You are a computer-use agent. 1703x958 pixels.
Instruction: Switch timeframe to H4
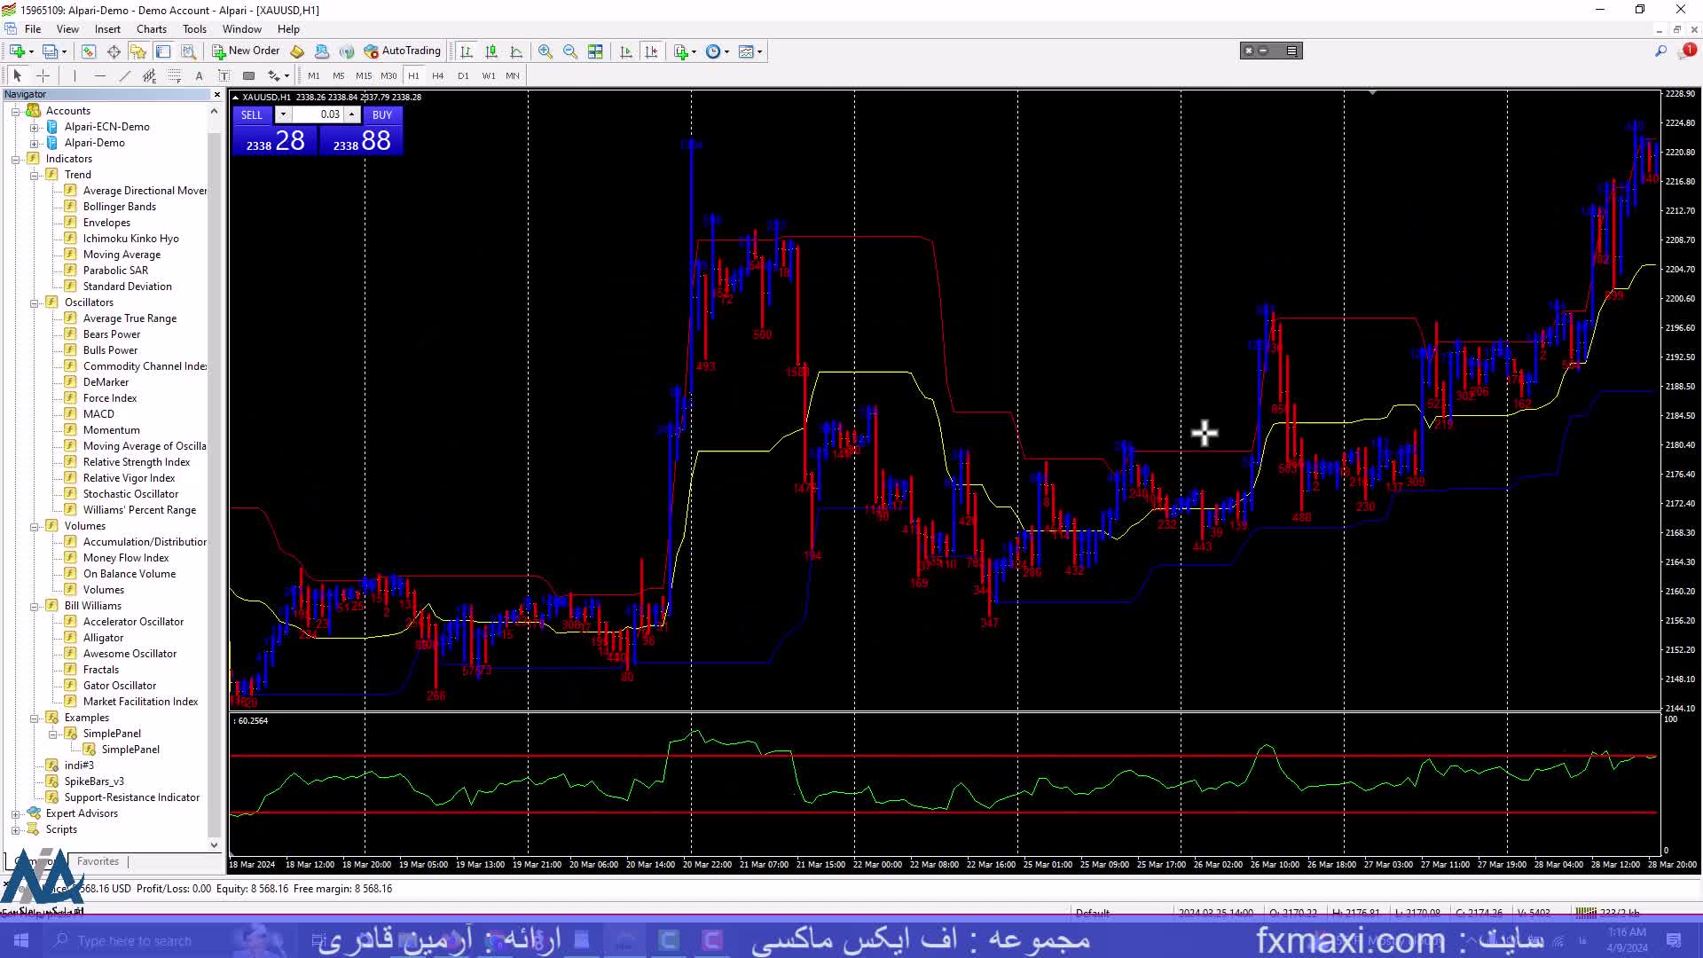pos(437,75)
